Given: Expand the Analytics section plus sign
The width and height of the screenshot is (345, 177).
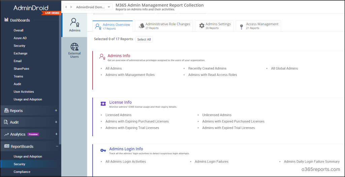Looking at the screenshot, I should click(x=56, y=134).
